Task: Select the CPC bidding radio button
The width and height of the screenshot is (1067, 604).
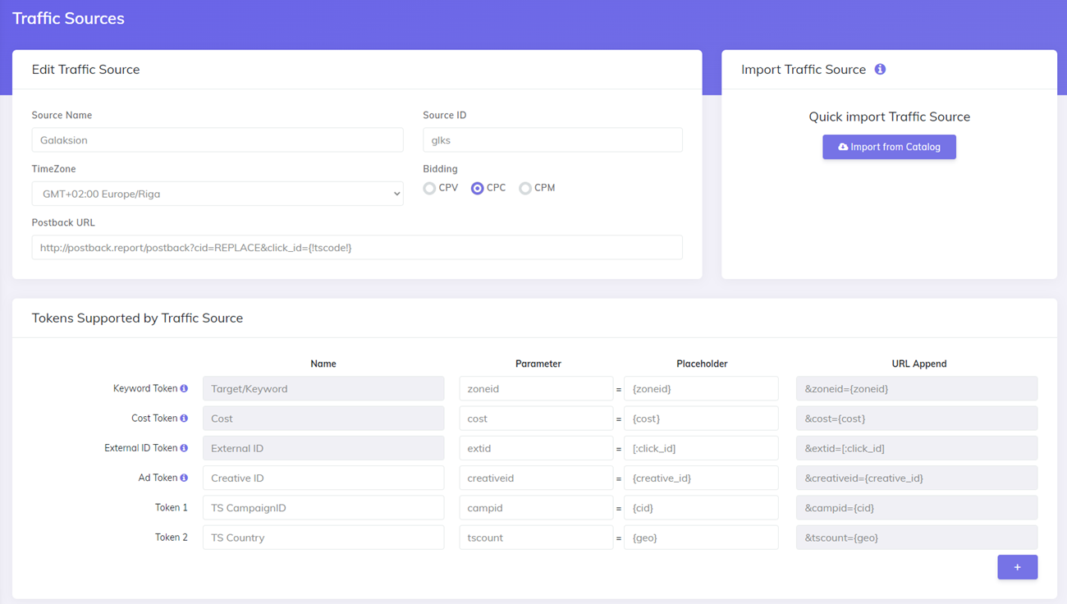Action: (477, 189)
